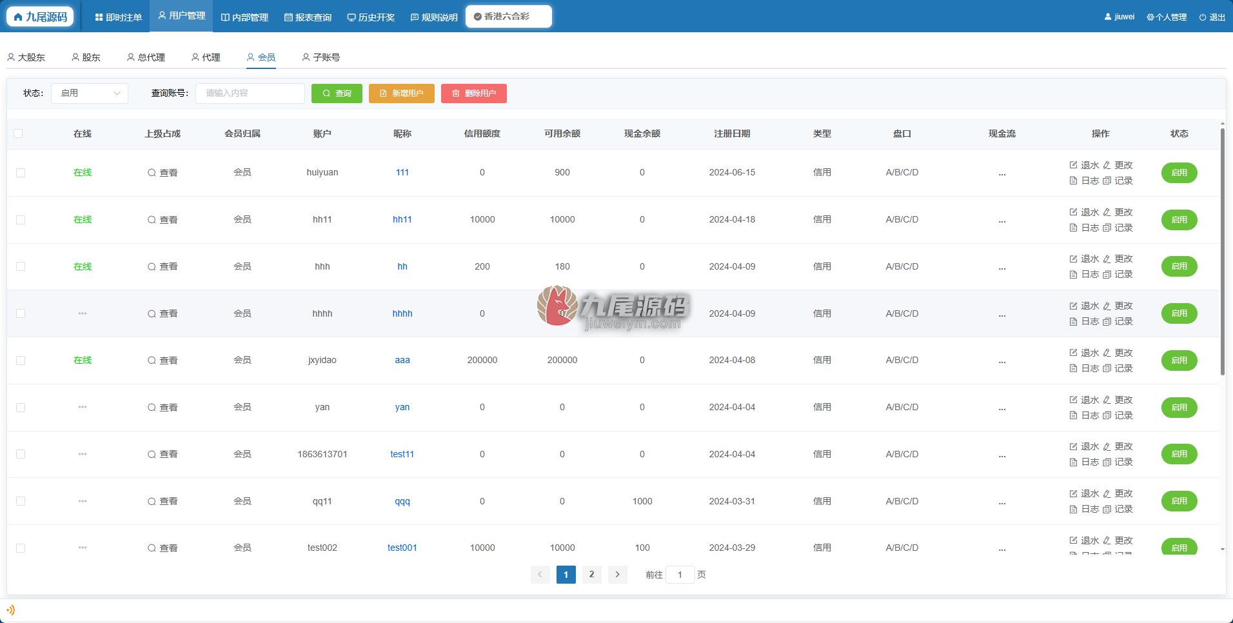Check the hhhh row checkbox

click(x=21, y=313)
